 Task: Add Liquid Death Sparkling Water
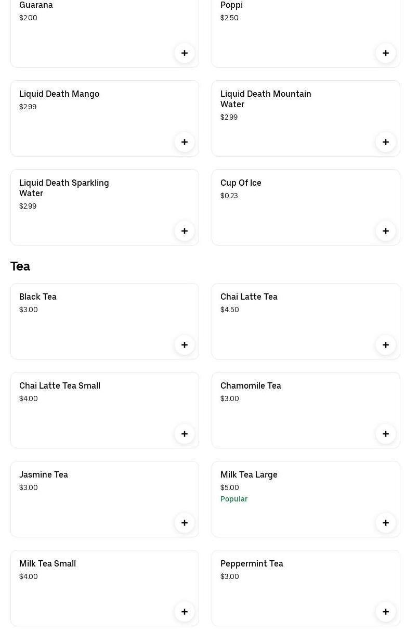pos(185,231)
